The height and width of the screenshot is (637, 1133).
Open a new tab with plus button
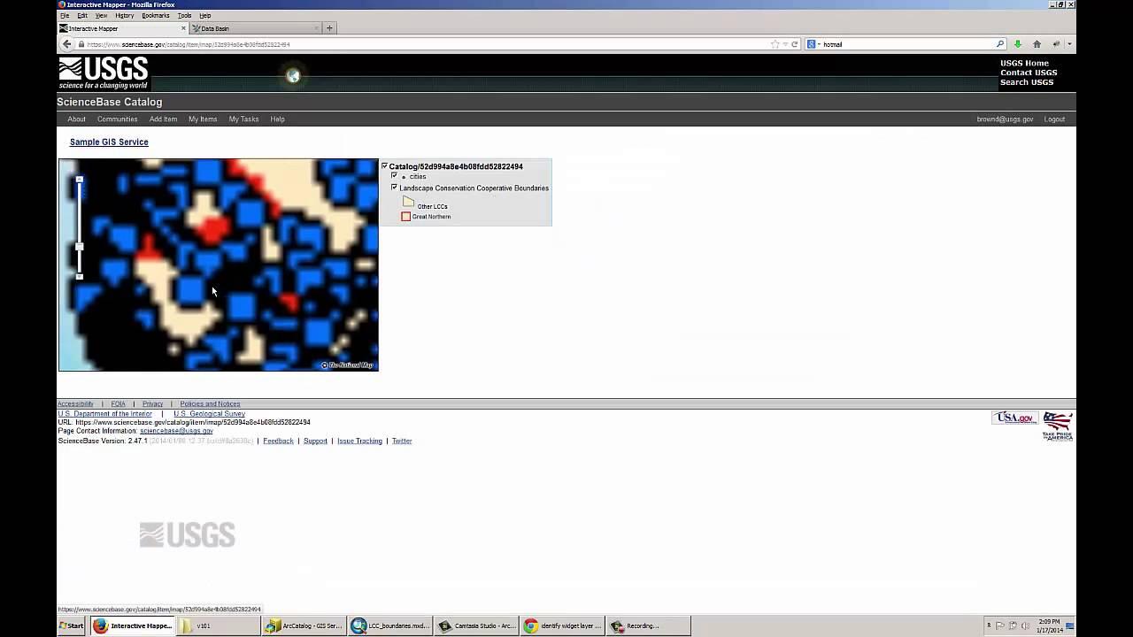[329, 28]
